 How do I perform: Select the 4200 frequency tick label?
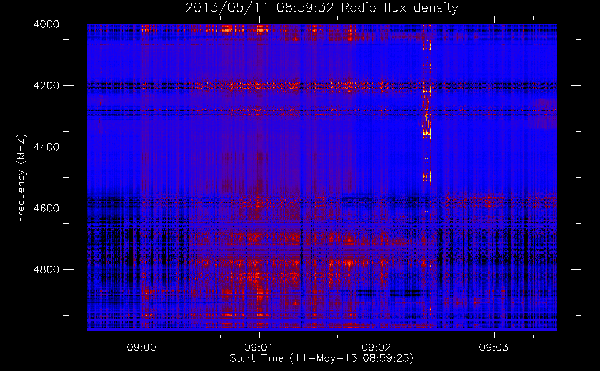click(x=46, y=85)
